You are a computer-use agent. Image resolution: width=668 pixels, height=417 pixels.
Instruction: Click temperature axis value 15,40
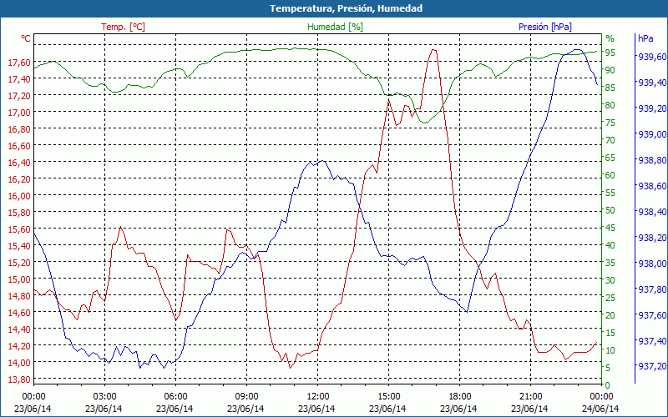click(19, 246)
